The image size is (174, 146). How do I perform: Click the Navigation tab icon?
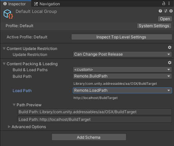pos(36,4)
